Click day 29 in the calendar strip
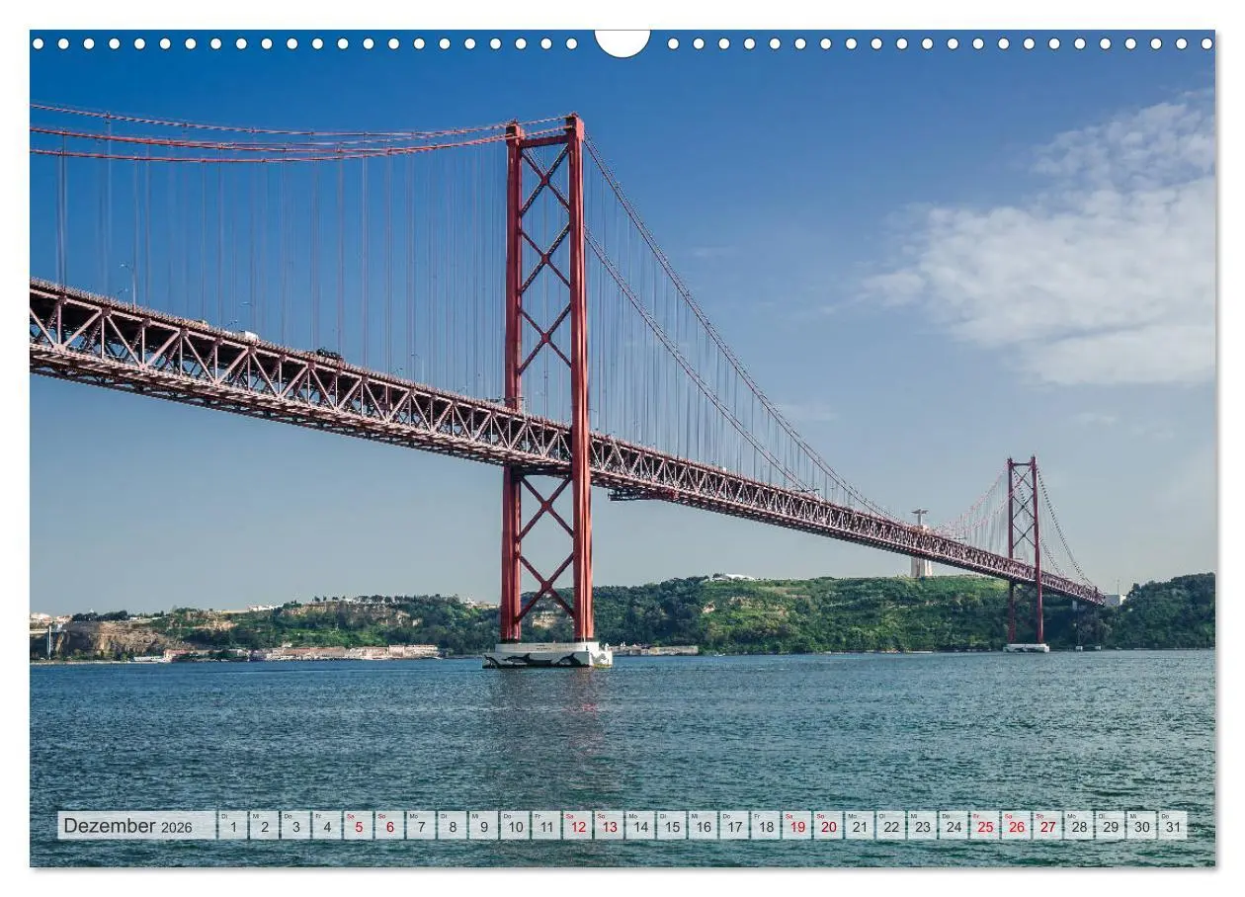Image resolution: width=1245 pixels, height=897 pixels. [x=1109, y=826]
